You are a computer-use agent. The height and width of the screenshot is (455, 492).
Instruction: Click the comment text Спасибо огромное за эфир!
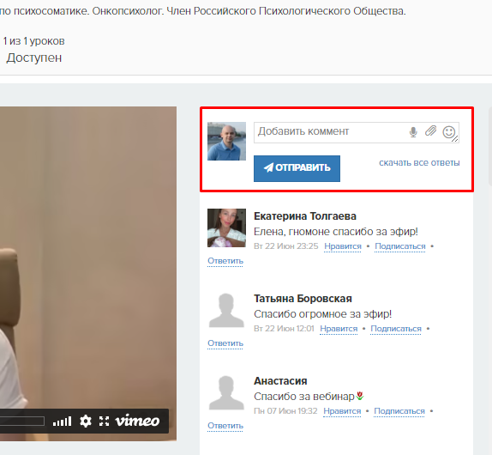point(322,314)
